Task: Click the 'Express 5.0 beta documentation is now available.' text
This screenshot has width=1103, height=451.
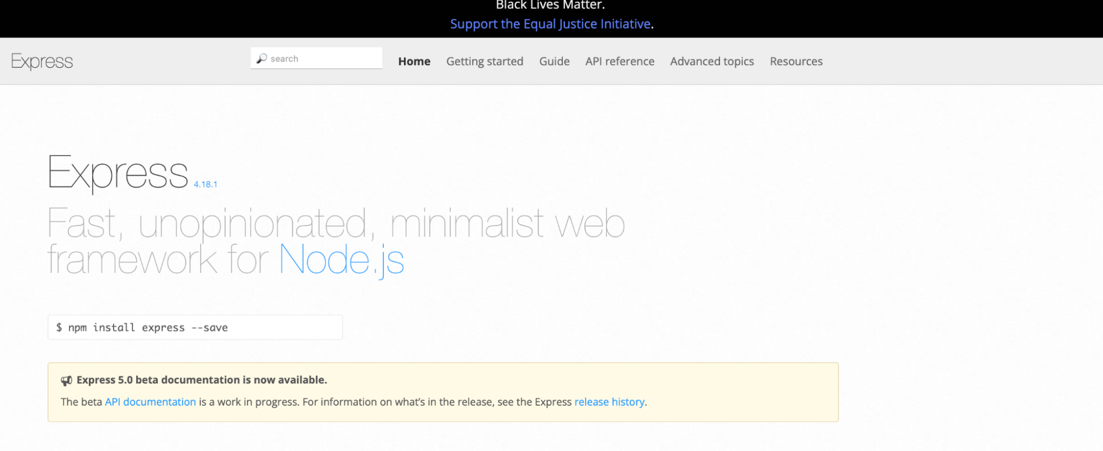Action: click(x=202, y=380)
